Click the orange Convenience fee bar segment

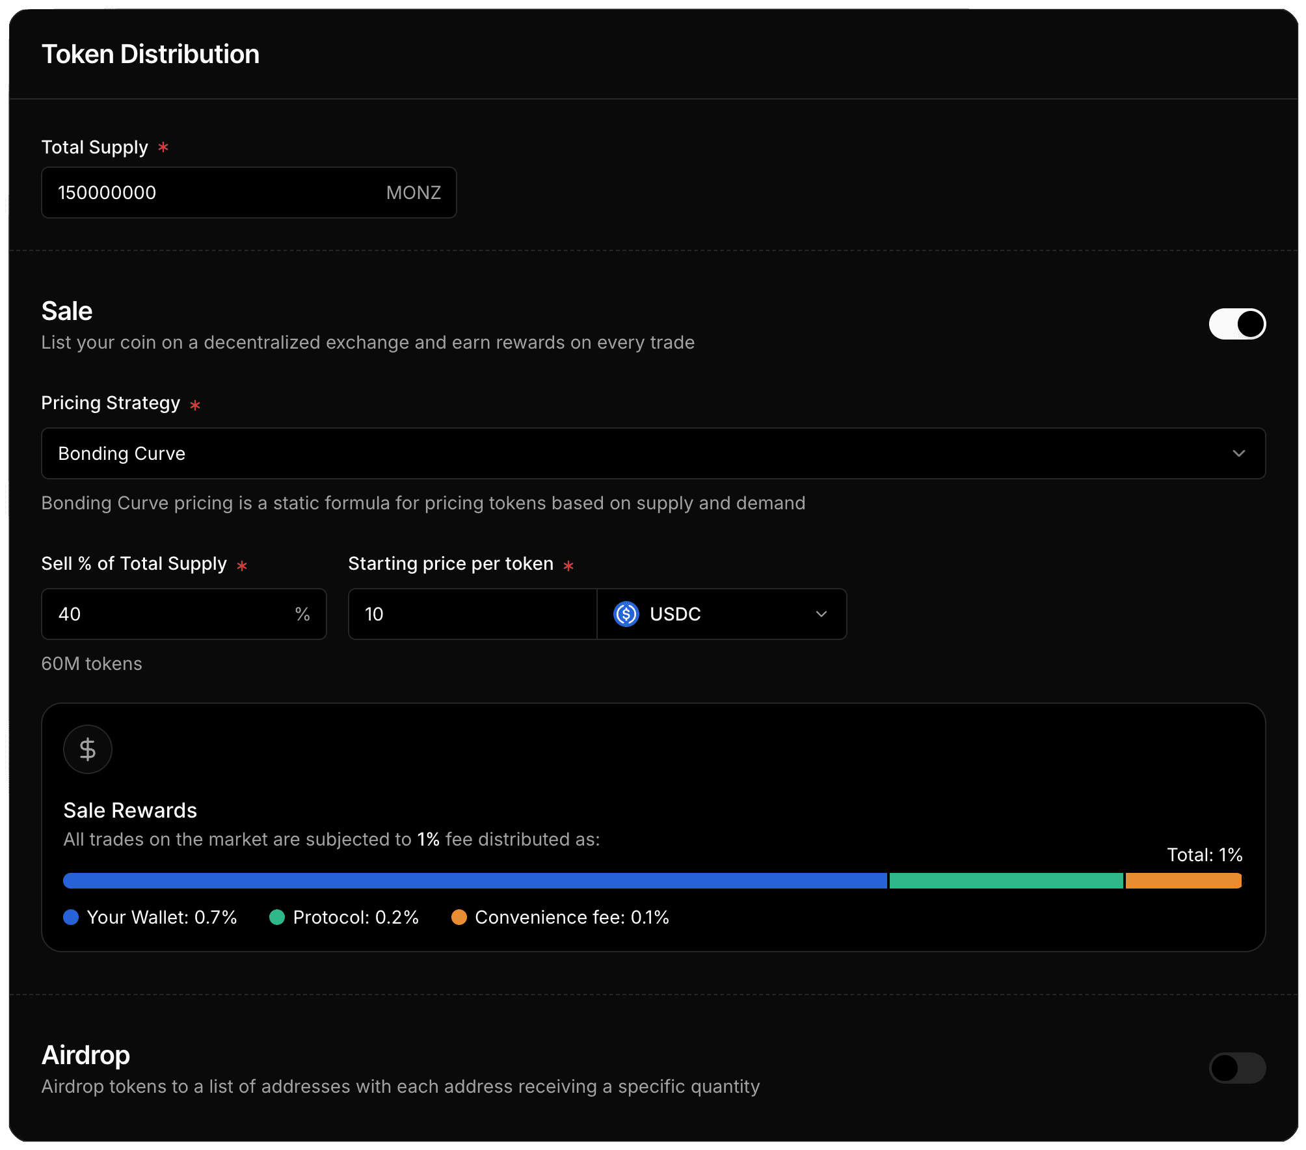(1184, 881)
